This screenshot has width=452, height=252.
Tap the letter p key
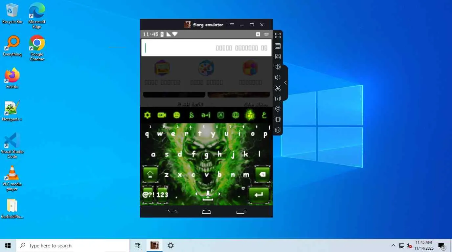pos(265,134)
